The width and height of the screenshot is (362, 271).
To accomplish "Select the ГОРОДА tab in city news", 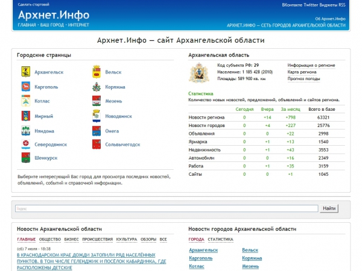I will pyautogui.click(x=196, y=239).
